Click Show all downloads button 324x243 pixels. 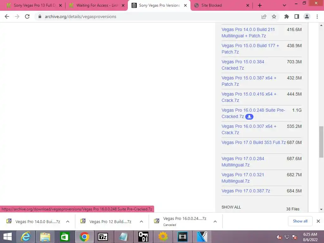pyautogui.click(x=300, y=221)
